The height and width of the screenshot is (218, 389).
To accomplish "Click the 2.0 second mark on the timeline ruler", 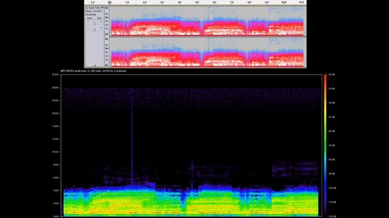I will click(x=145, y=2).
